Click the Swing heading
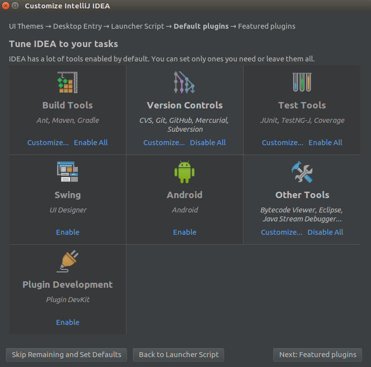The height and width of the screenshot is (367, 371). click(67, 195)
